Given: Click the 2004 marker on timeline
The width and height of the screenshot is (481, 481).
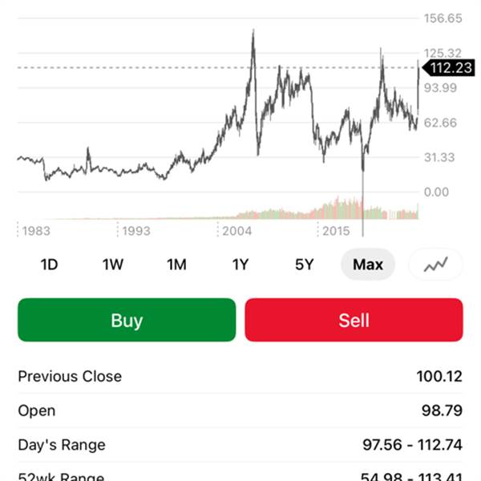Looking at the screenshot, I should point(236,231).
